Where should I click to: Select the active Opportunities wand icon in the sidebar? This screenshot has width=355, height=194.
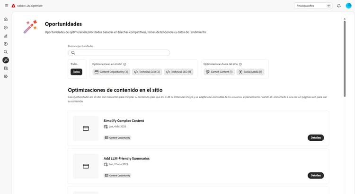(x=6, y=60)
